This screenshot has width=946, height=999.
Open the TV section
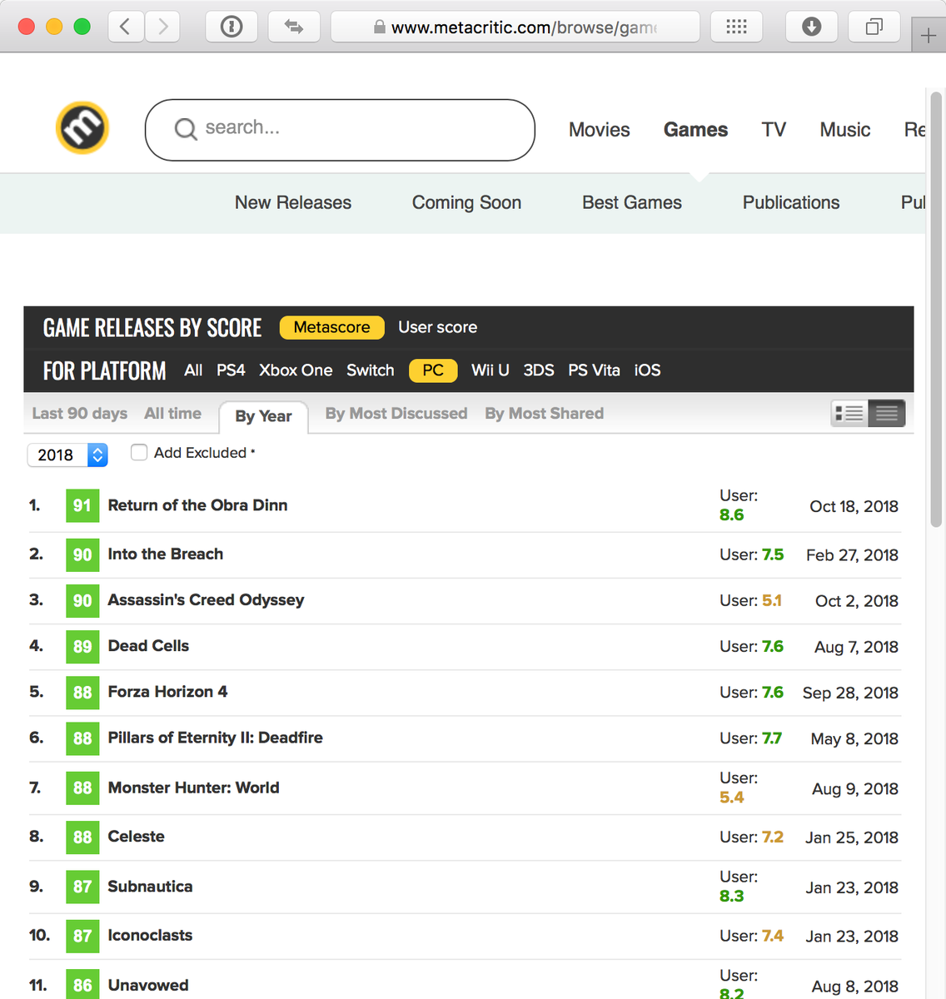point(774,130)
